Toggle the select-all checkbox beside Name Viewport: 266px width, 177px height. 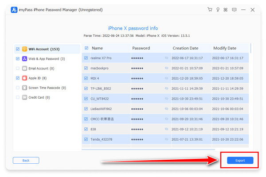coord(86,48)
